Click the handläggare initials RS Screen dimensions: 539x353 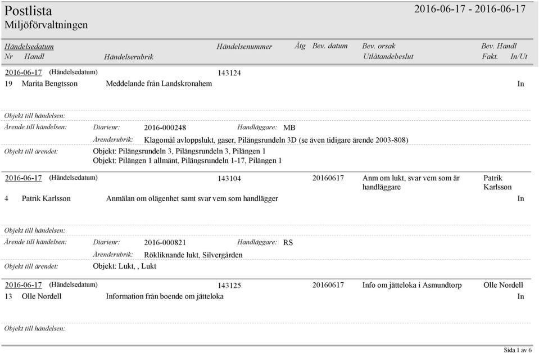288,242
